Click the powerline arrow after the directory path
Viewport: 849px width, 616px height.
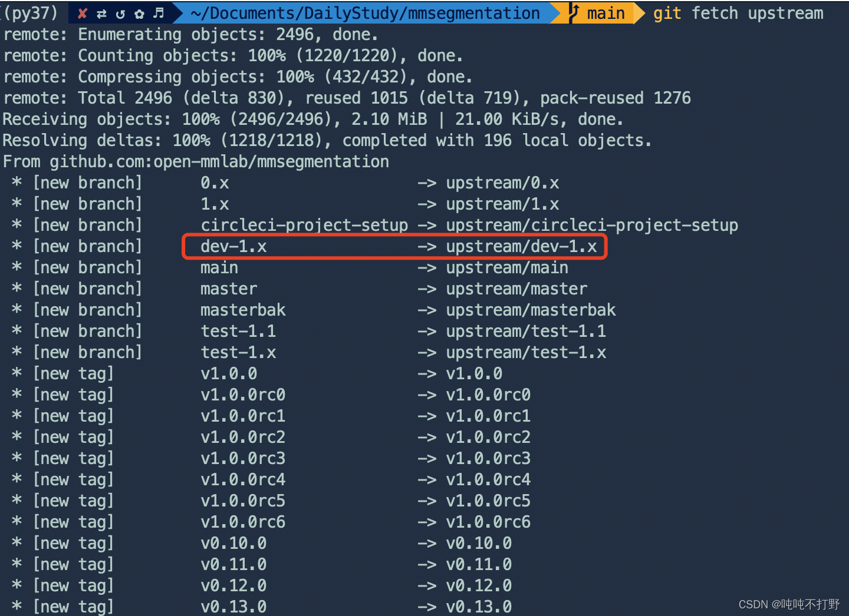[x=555, y=13]
